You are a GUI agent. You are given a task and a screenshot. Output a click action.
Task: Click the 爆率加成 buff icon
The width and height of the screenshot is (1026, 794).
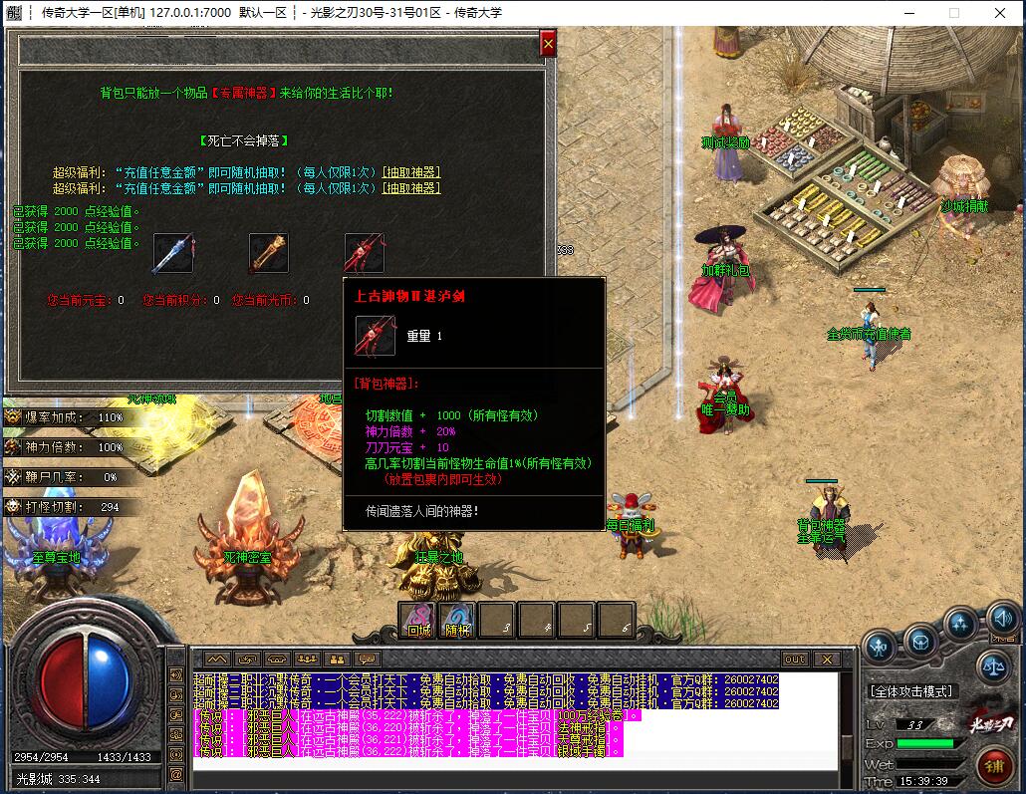tap(13, 417)
